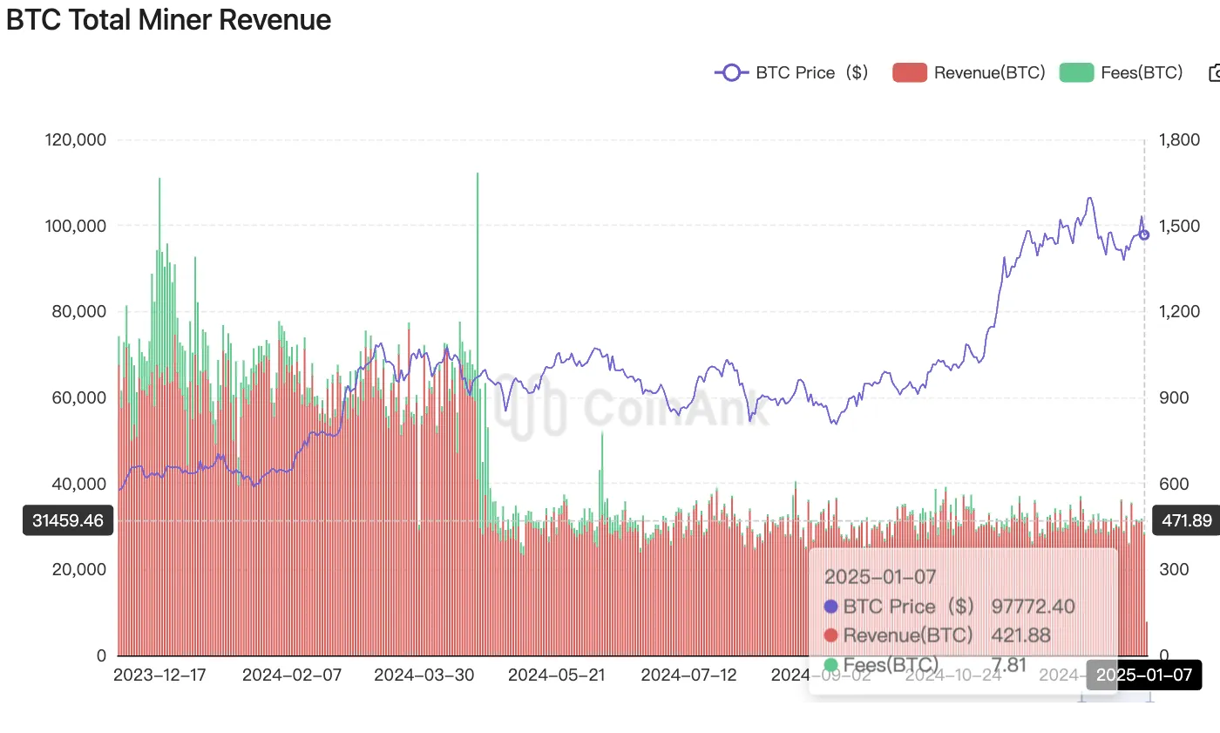Click the 1,500 revenue axis label

tap(1178, 226)
